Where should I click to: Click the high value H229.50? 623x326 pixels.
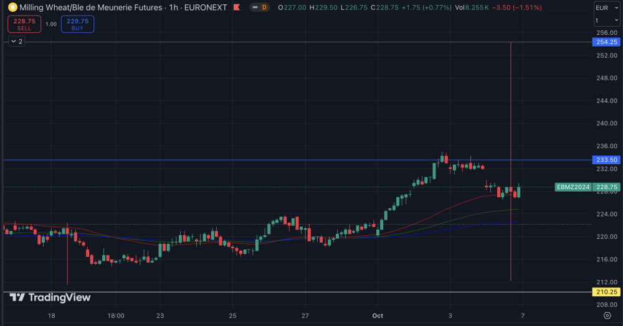(x=323, y=7)
